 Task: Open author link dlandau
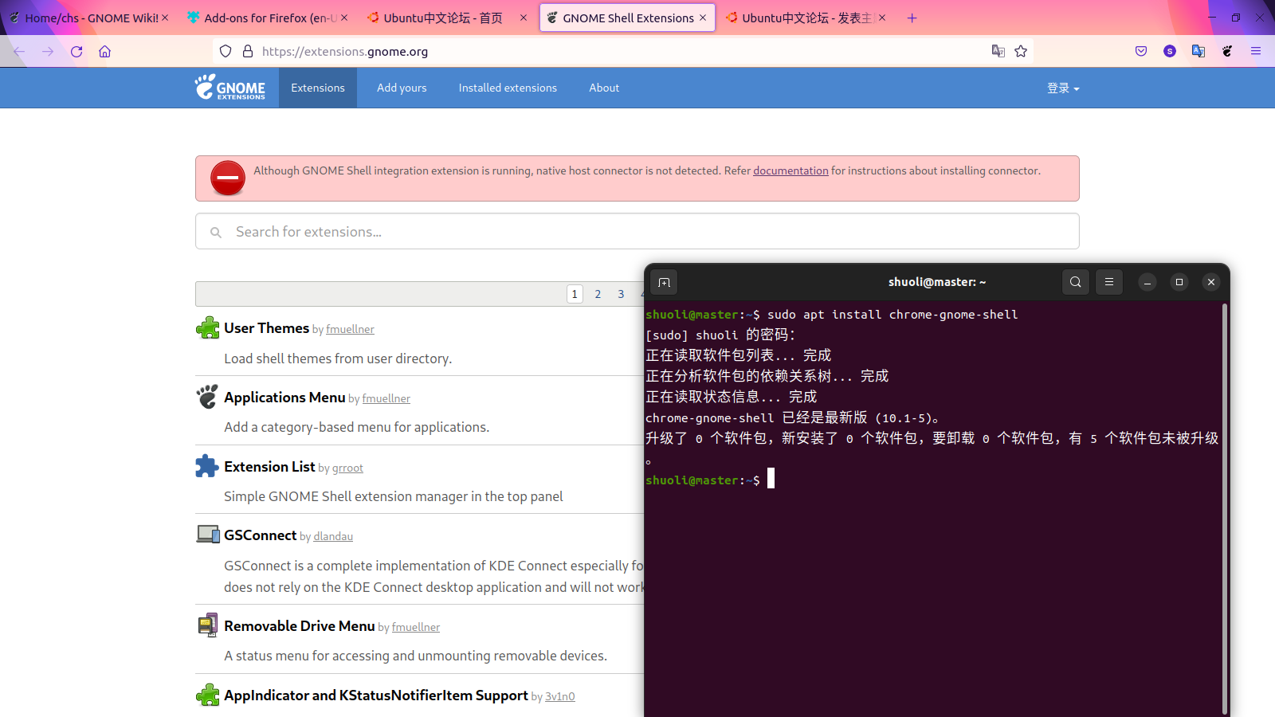tap(333, 537)
